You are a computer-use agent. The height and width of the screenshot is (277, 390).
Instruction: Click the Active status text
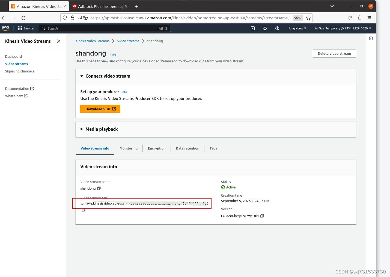pyautogui.click(x=231, y=187)
